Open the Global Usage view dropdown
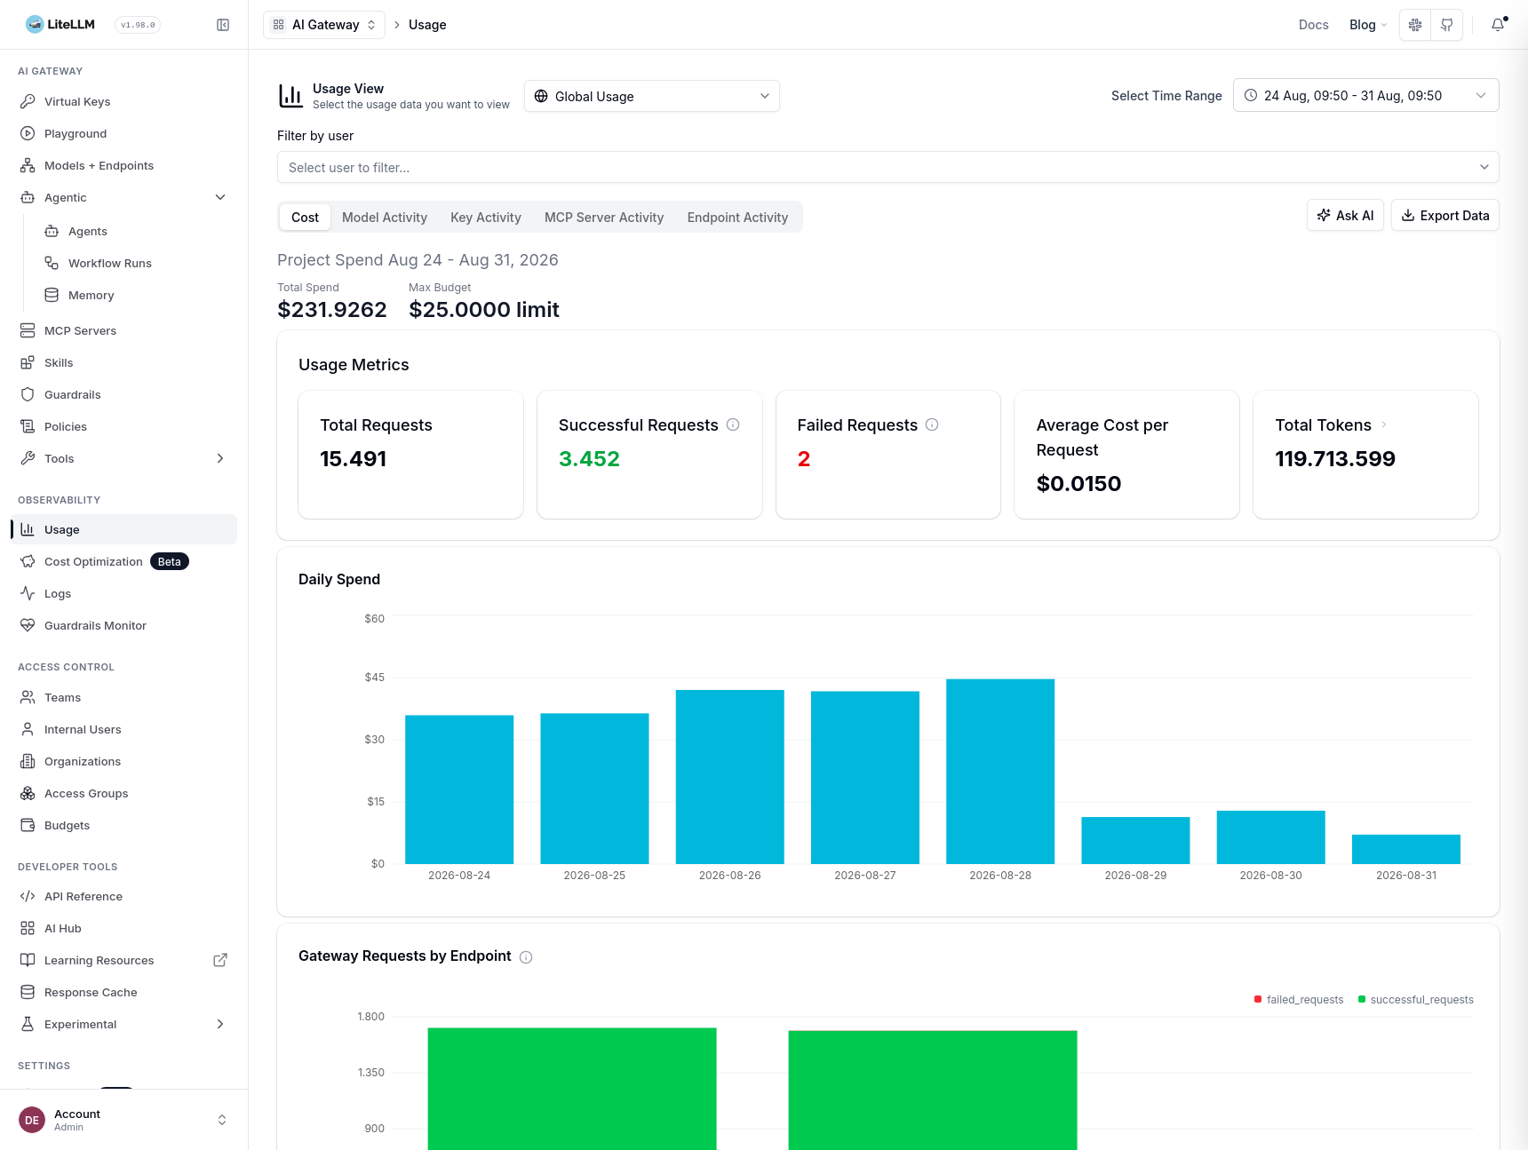 coord(652,96)
